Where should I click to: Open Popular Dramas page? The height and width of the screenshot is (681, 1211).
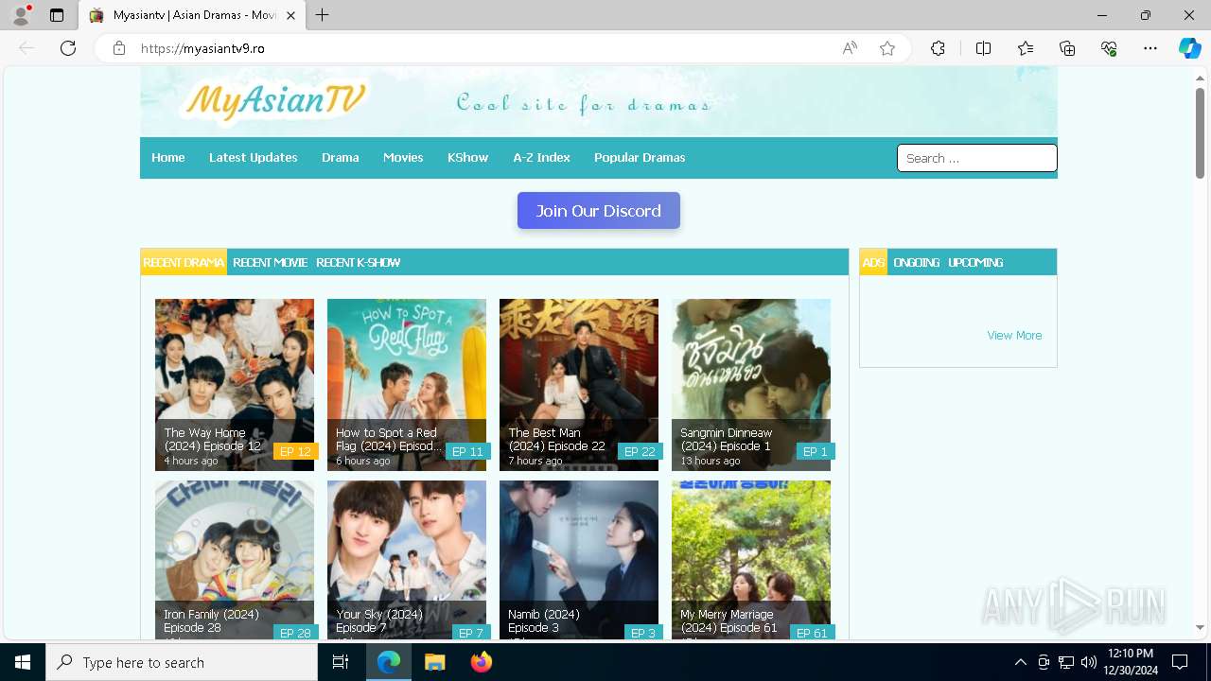tap(640, 158)
